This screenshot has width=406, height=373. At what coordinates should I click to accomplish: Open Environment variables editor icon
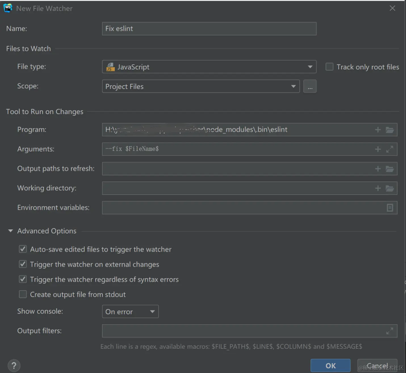[390, 208]
